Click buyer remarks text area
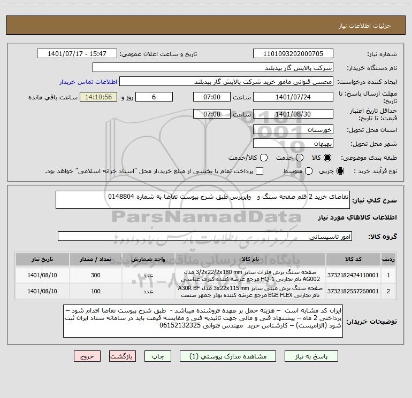The image size is (412, 398). coord(203,321)
